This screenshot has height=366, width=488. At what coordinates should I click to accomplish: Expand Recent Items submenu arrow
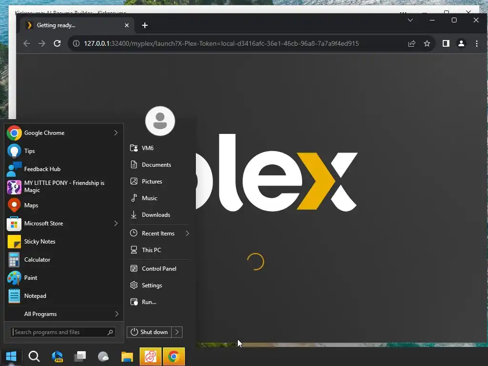(x=187, y=234)
